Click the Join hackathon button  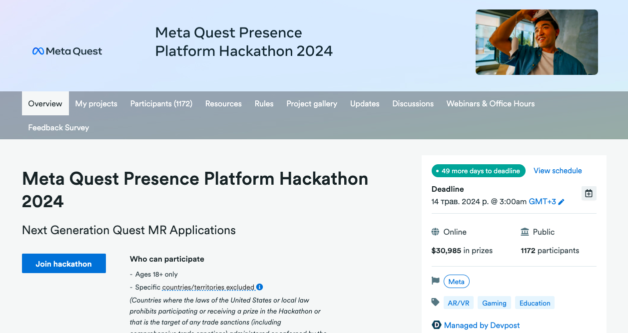[x=64, y=264]
